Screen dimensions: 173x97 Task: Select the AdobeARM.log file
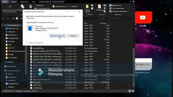(38, 48)
